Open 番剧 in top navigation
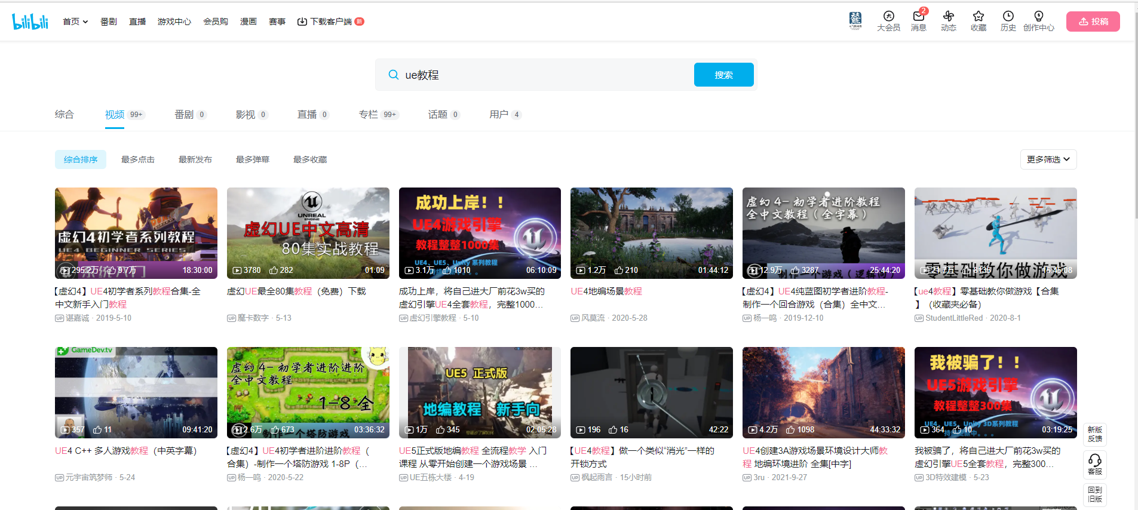This screenshot has width=1138, height=510. click(109, 21)
